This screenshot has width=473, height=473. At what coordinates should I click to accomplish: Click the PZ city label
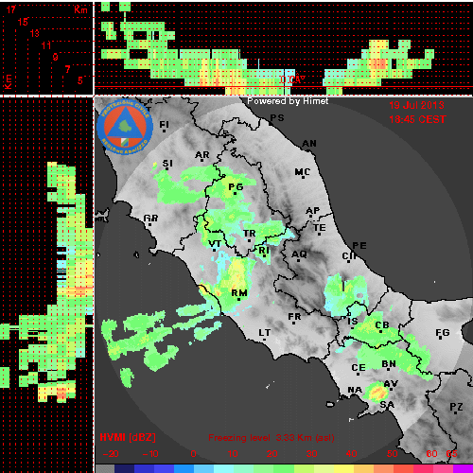click(x=456, y=407)
